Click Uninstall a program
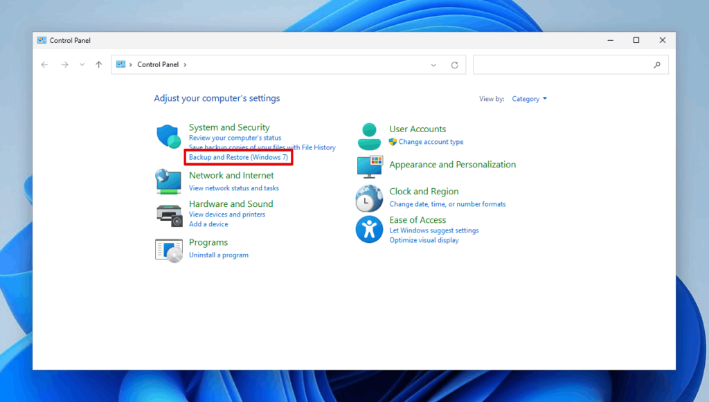The image size is (709, 402). [x=219, y=255]
